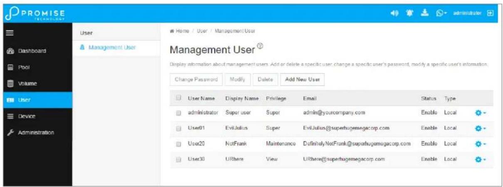Image resolution: width=503 pixels, height=187 pixels.
Task: Click the person icon beside Management User
Action: click(x=82, y=48)
